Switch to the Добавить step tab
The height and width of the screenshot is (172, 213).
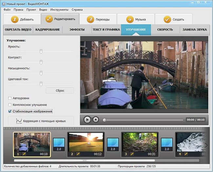22,19
